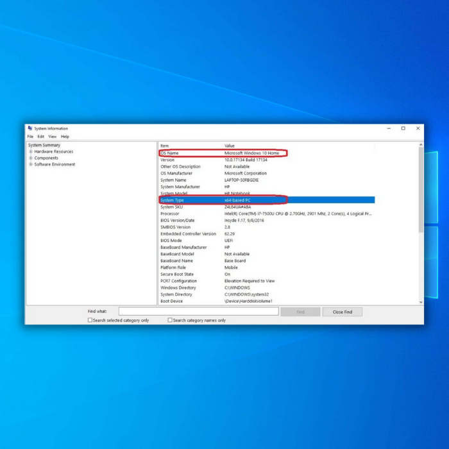Select the OS Name row
The image size is (449, 449).
(267, 153)
